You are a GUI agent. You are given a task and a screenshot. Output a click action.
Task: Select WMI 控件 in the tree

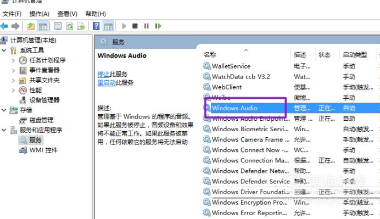(43, 150)
